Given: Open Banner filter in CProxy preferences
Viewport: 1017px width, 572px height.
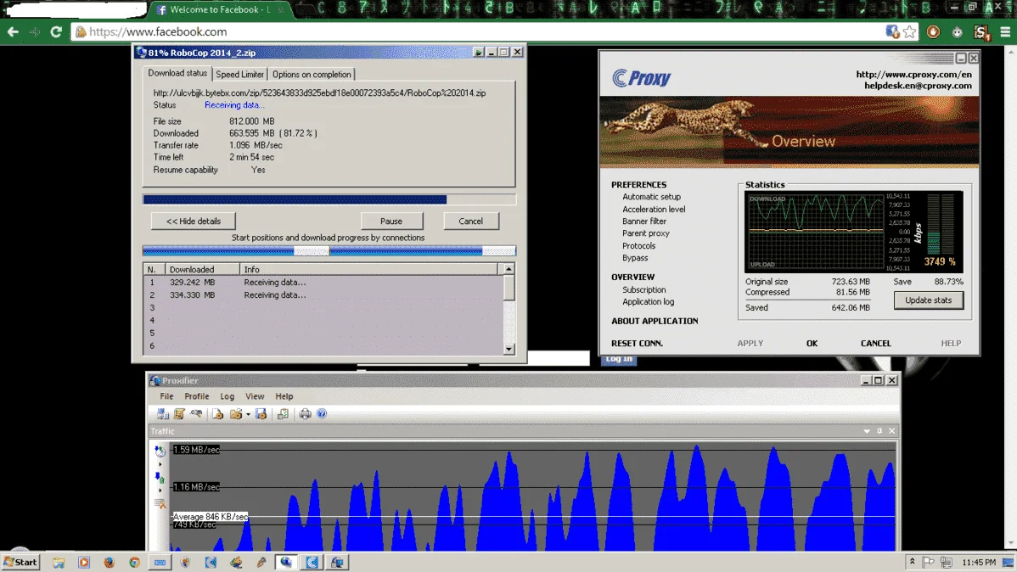Looking at the screenshot, I should (644, 222).
